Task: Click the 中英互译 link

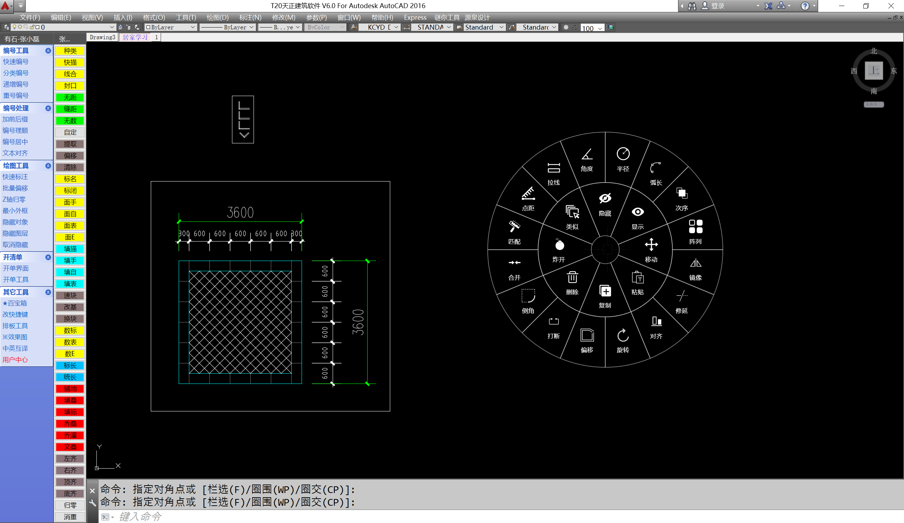Action: (16, 348)
